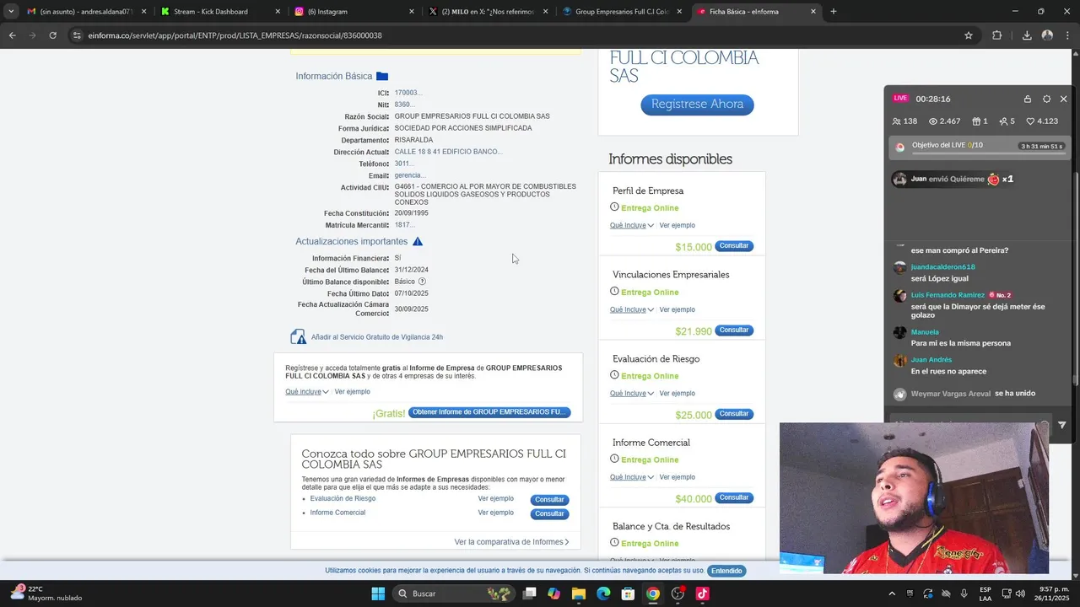Viewport: 1080px width, 607px height.
Task: Click the Windows Start button
Action: [377, 594]
